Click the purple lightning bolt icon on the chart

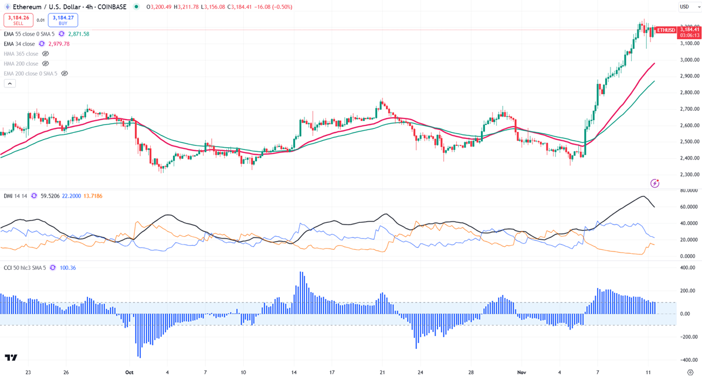click(x=654, y=183)
